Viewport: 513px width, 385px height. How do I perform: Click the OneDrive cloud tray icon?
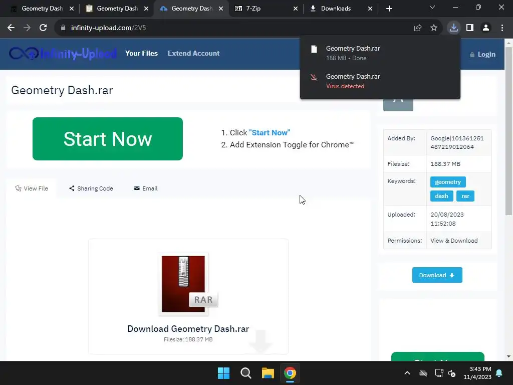[423, 373]
